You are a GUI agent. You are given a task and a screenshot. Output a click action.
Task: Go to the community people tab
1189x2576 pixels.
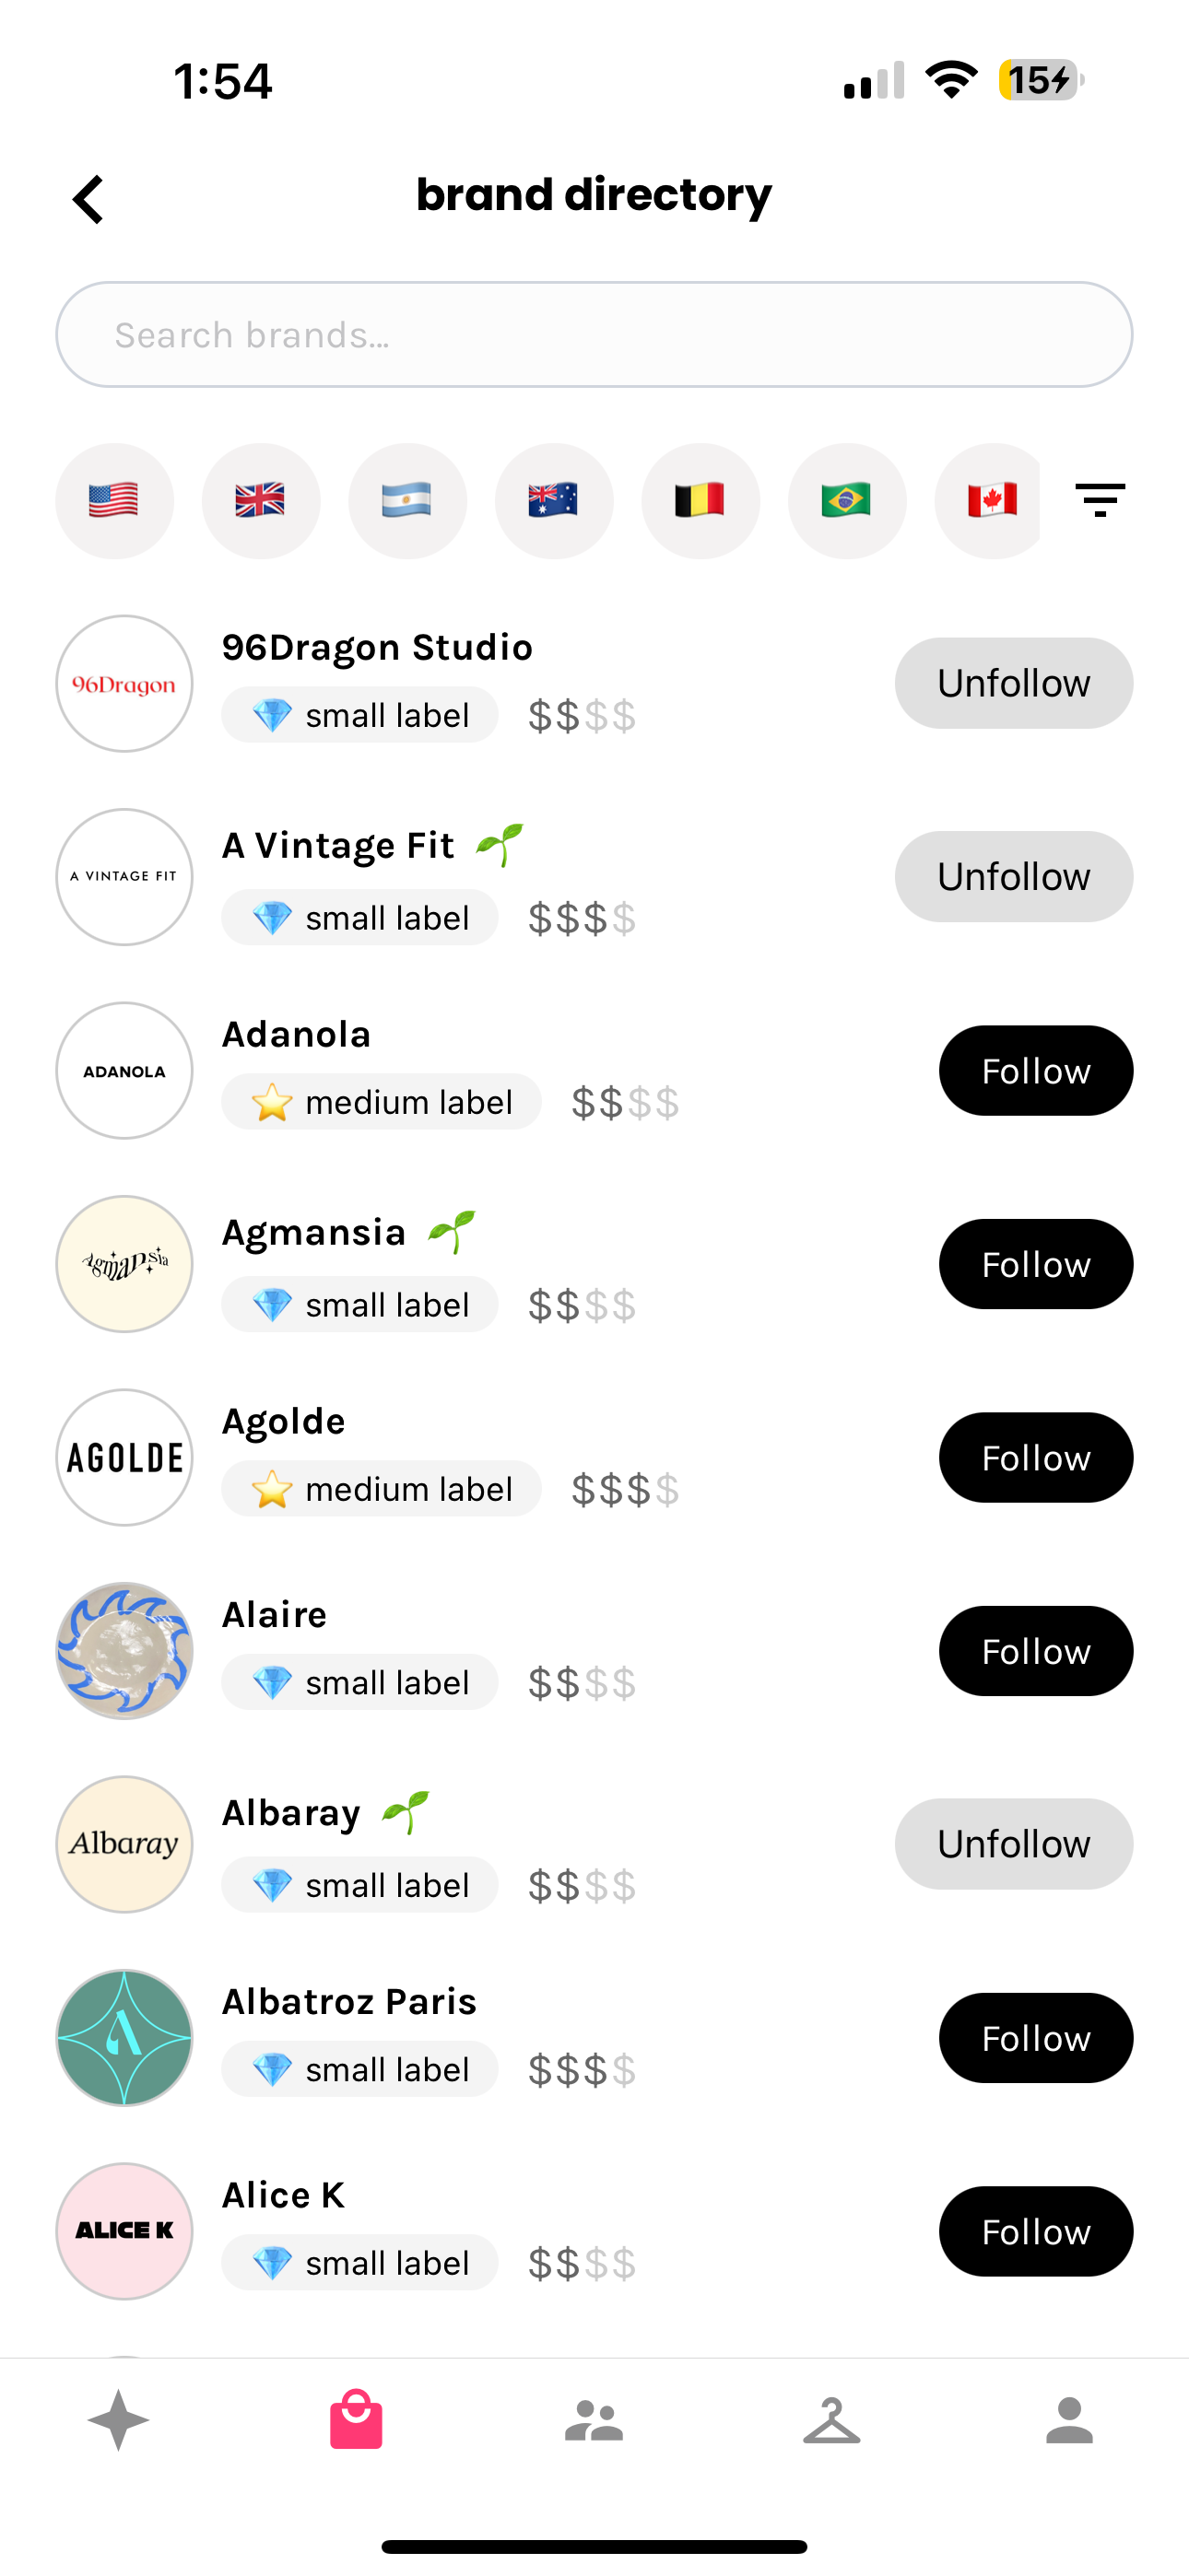[x=594, y=2420]
